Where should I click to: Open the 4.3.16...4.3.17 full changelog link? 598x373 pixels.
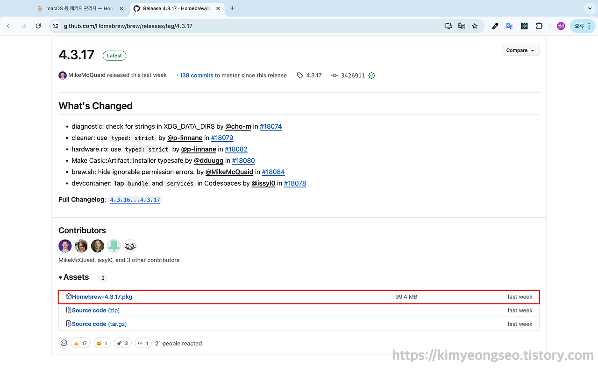click(135, 200)
